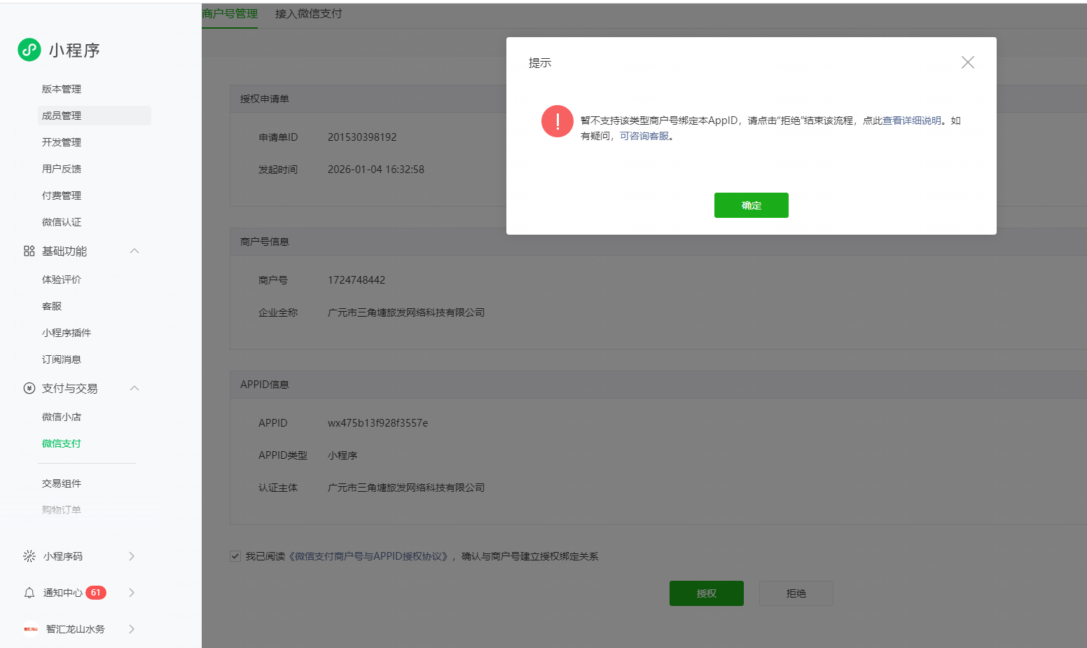This screenshot has width=1087, height=648.
Task: Collapse the 支付与交易 section chevron
Action: point(134,388)
